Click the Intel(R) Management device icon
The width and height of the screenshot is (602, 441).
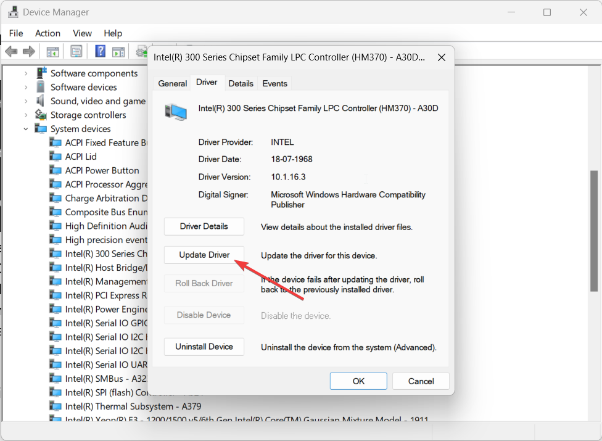click(x=56, y=281)
